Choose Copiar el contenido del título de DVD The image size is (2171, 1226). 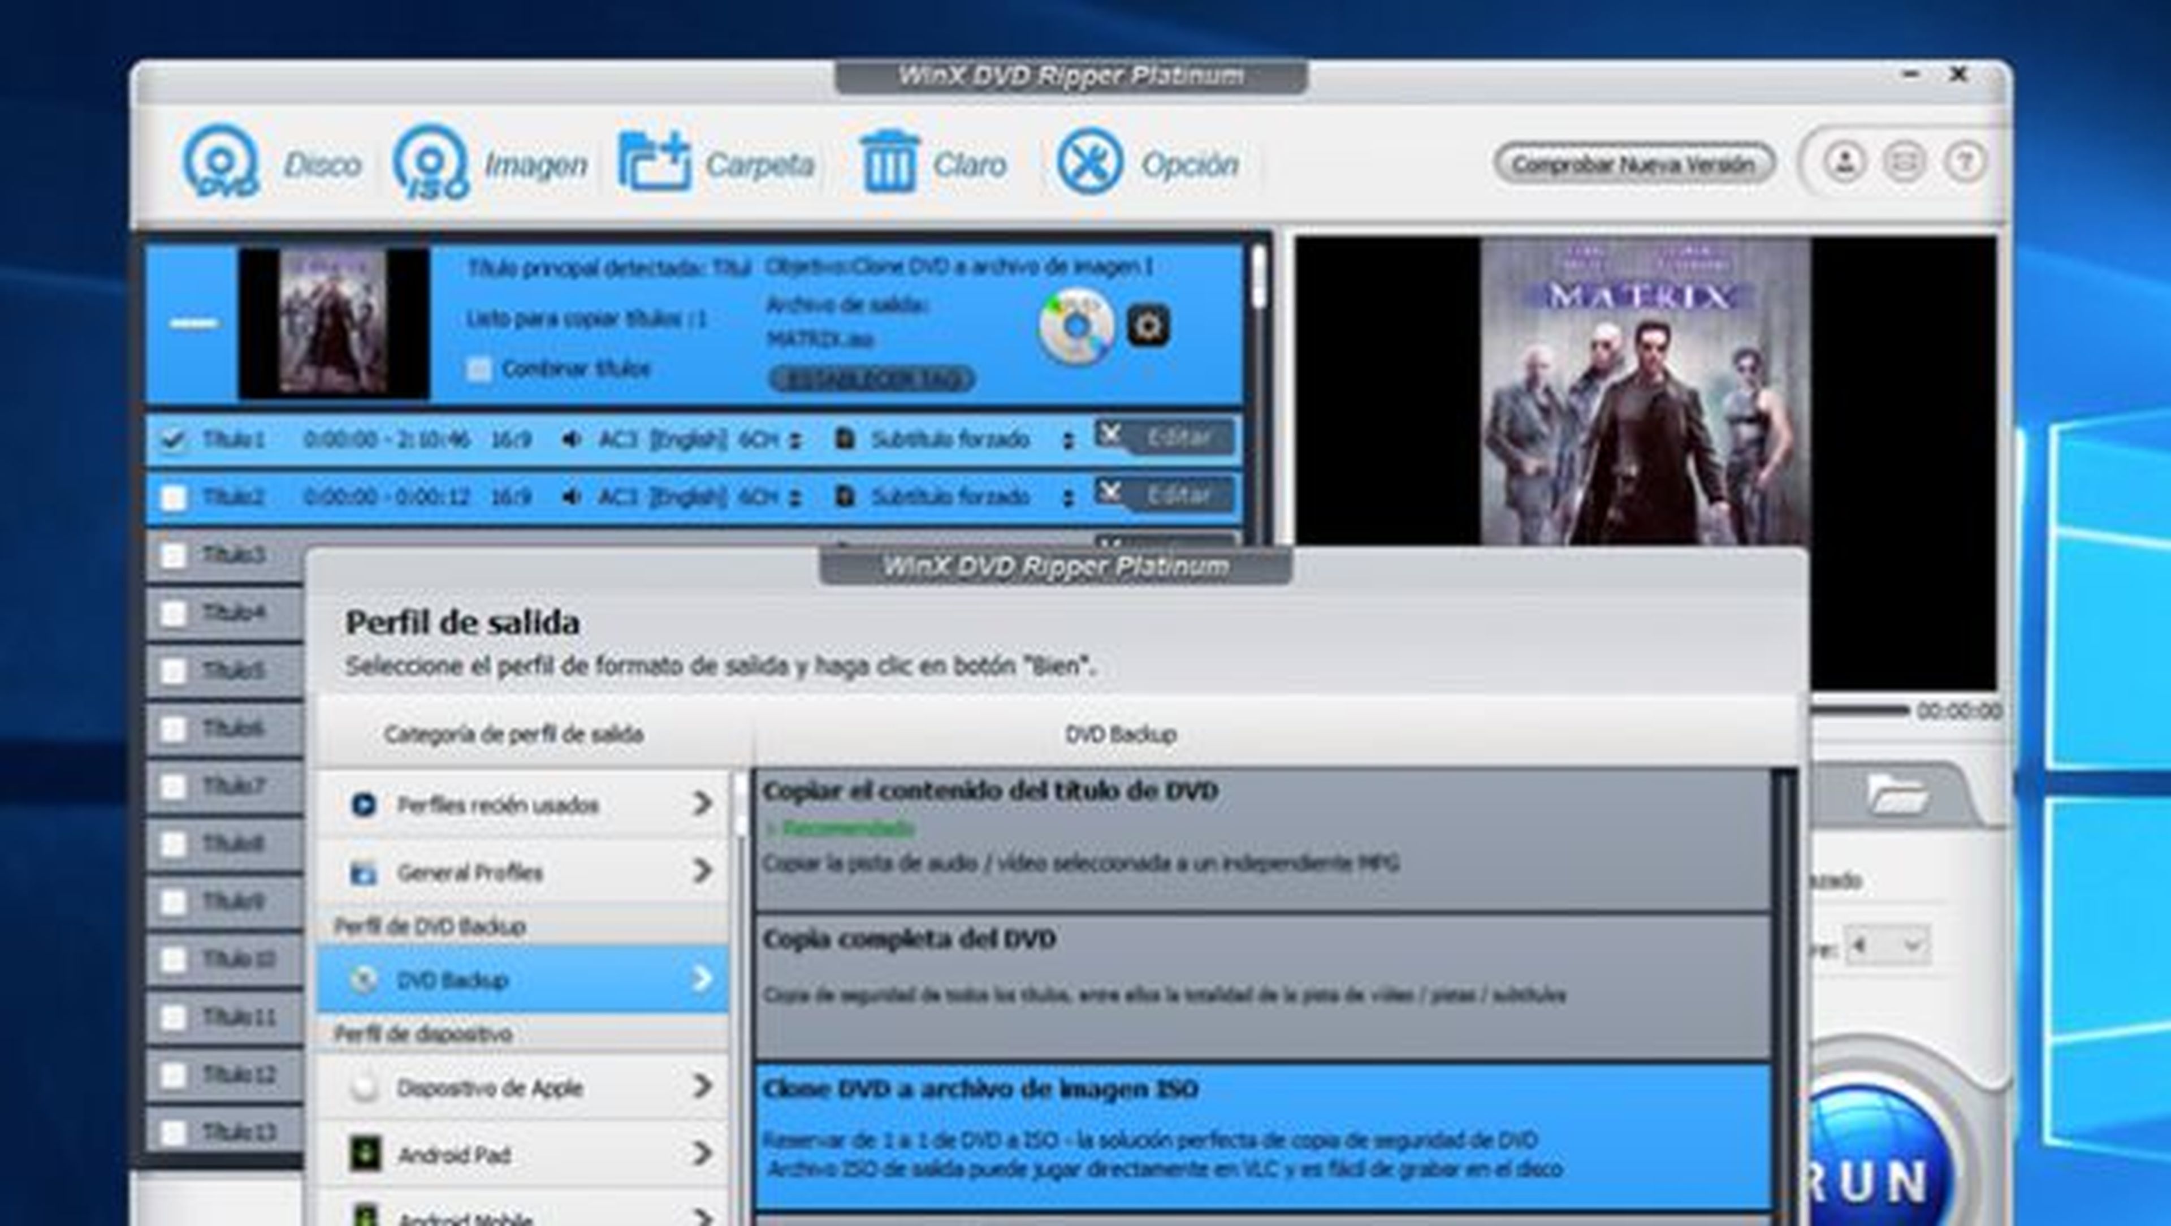pos(1264,841)
